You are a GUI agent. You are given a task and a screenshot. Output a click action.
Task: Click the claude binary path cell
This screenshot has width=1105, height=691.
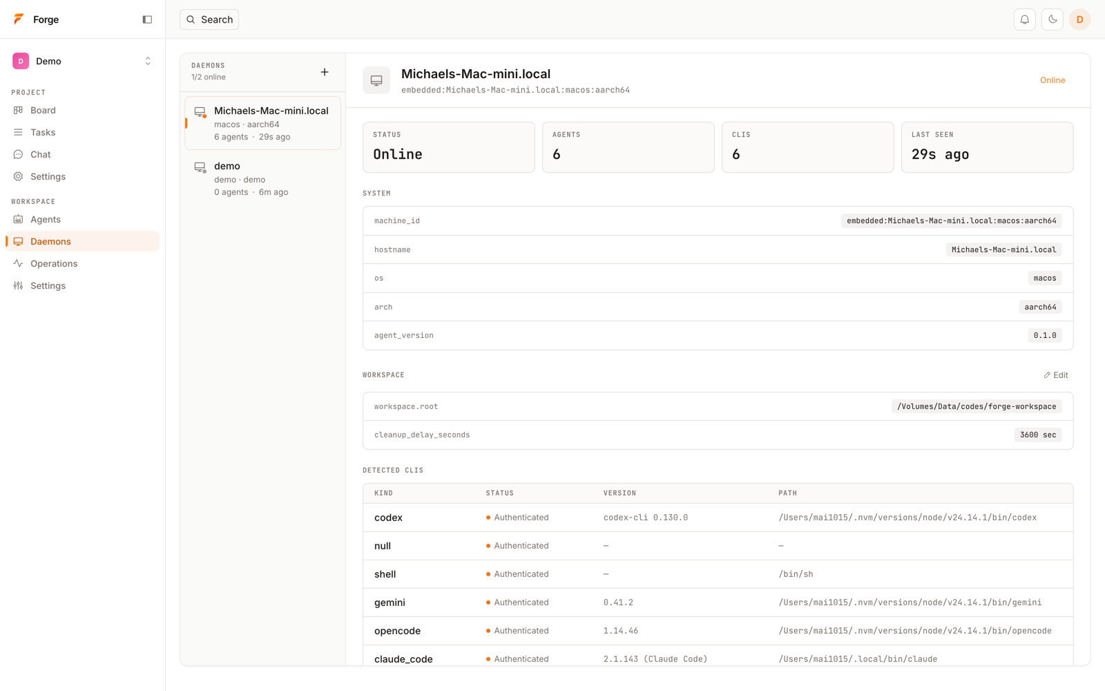(858, 659)
